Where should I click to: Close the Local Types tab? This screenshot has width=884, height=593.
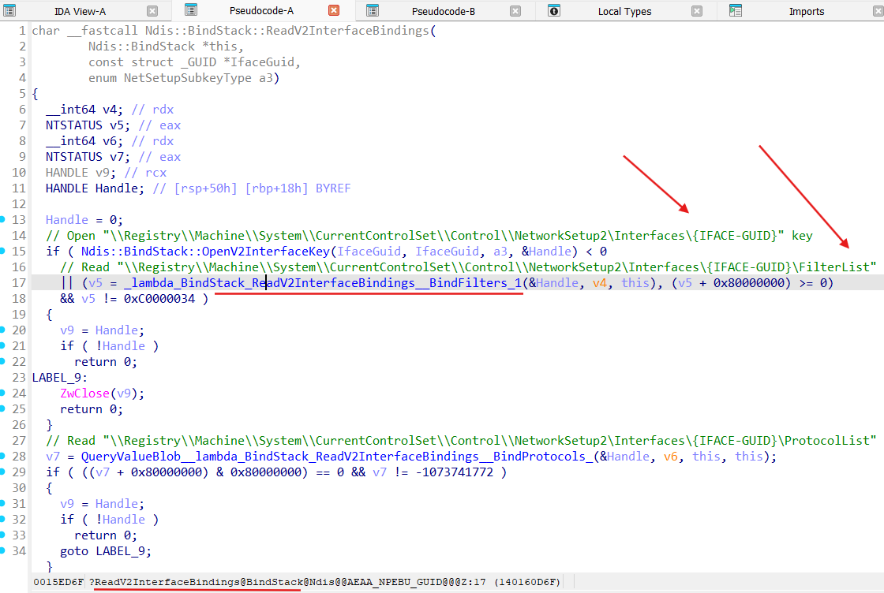tap(697, 11)
